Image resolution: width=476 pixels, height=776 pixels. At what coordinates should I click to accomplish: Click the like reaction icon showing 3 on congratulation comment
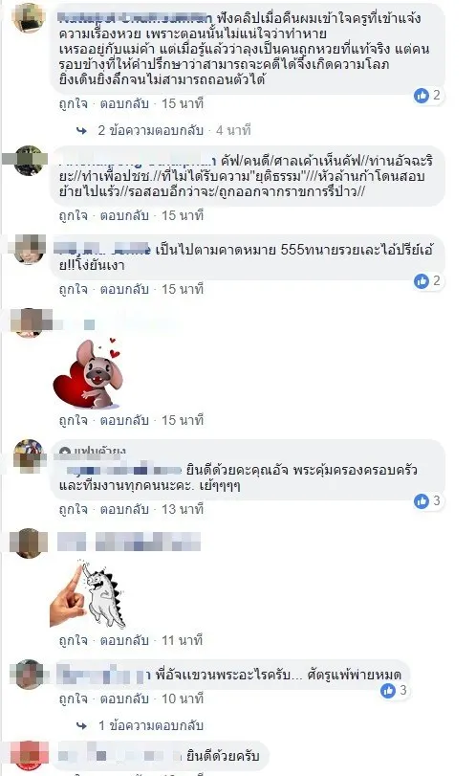[422, 500]
